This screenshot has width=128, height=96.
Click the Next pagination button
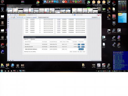point(81,52)
